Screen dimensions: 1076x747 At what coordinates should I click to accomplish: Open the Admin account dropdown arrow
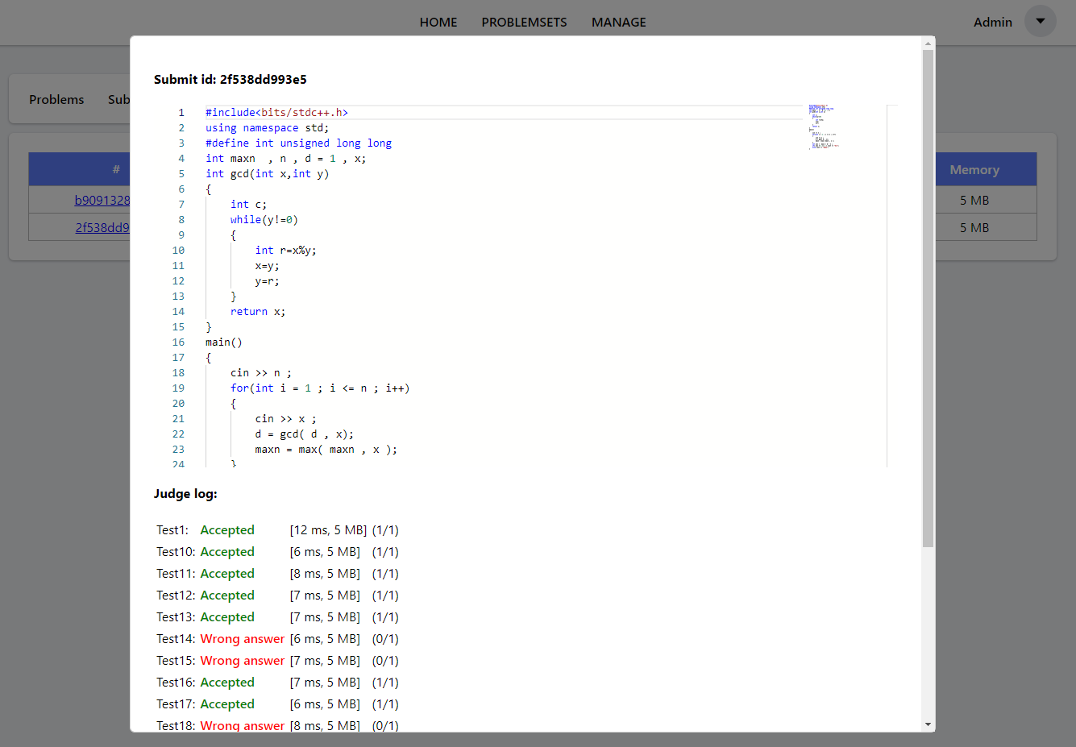pyautogui.click(x=1040, y=22)
